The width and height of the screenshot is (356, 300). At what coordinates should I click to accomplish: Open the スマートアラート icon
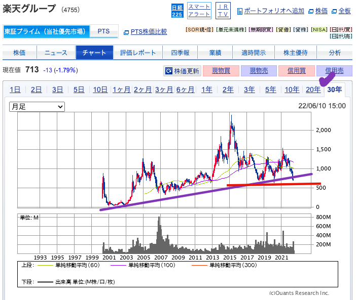199,11
